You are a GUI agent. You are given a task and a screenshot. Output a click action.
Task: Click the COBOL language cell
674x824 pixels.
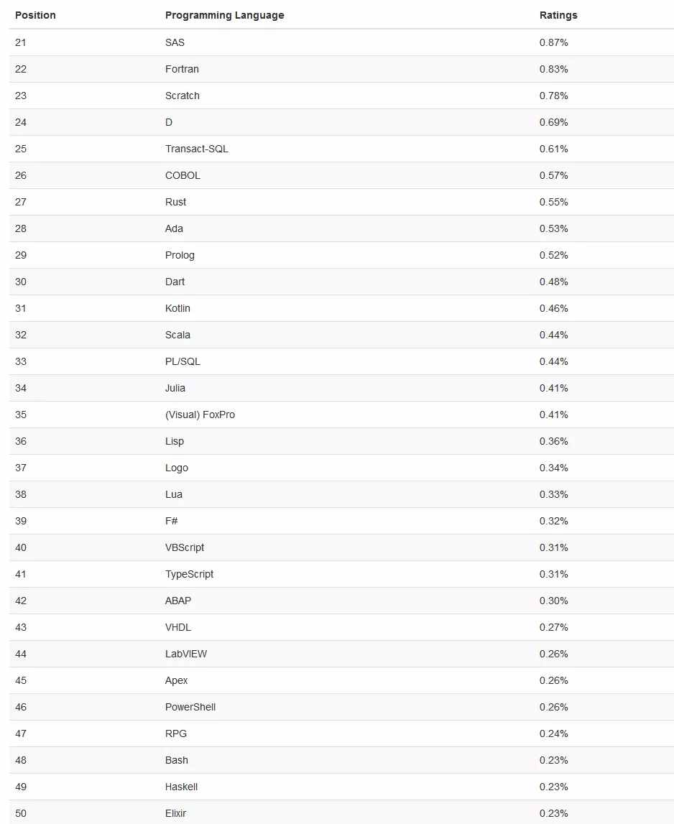tap(183, 175)
